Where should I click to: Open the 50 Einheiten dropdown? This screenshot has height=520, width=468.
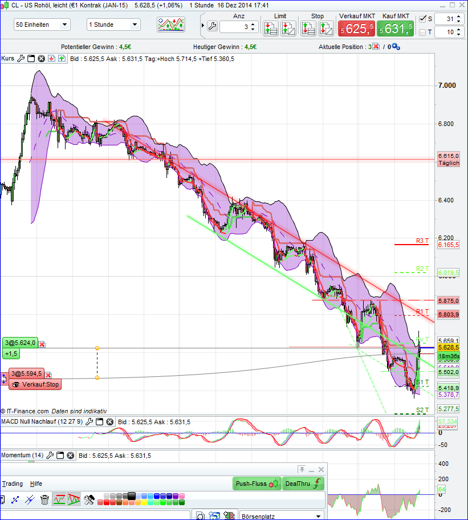42,25
